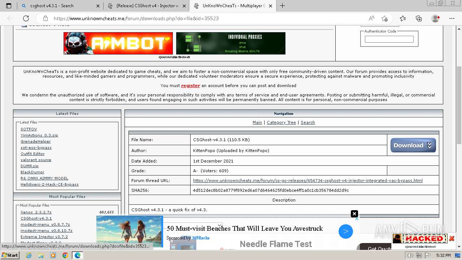Open Read aloud icon in address bar
The height and width of the screenshot is (260, 462).
pos(371,18)
